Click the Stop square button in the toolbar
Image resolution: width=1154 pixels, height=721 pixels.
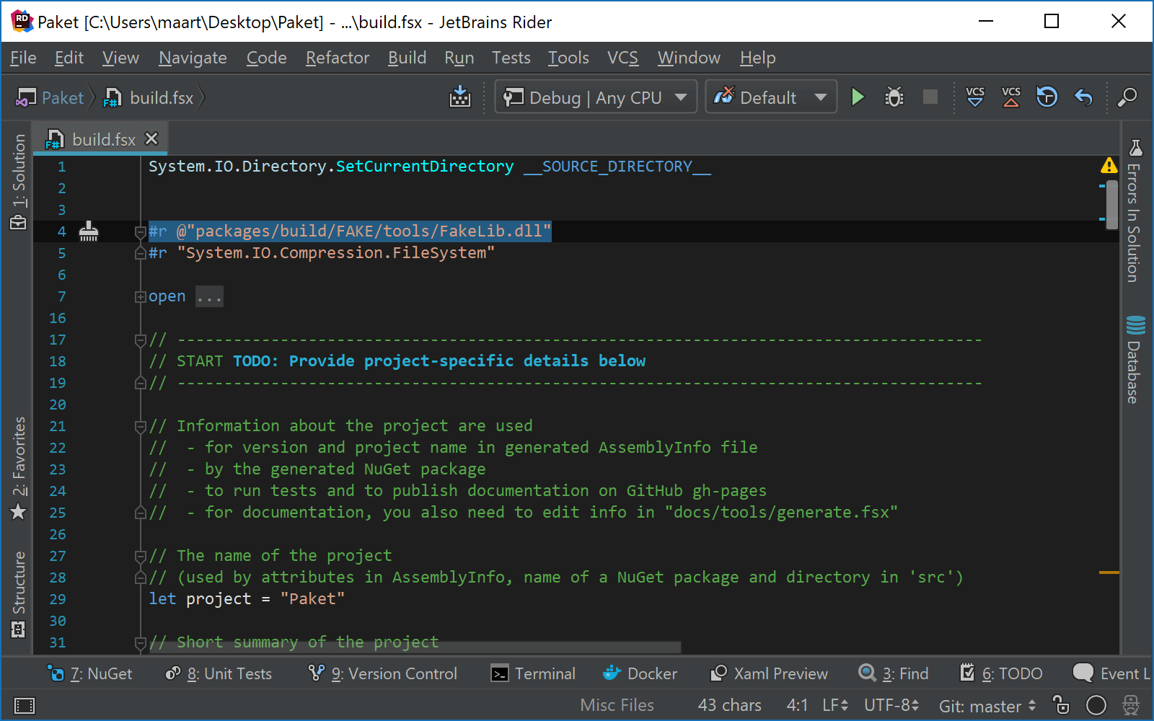click(930, 97)
